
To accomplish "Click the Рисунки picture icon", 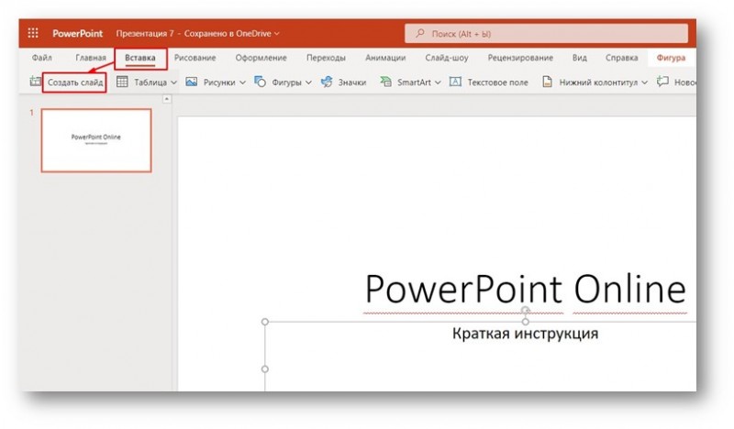I will click(191, 82).
